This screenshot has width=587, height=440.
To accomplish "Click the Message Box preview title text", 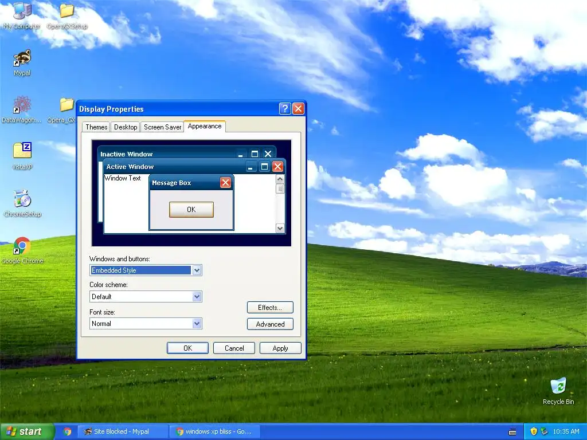I will pos(171,183).
